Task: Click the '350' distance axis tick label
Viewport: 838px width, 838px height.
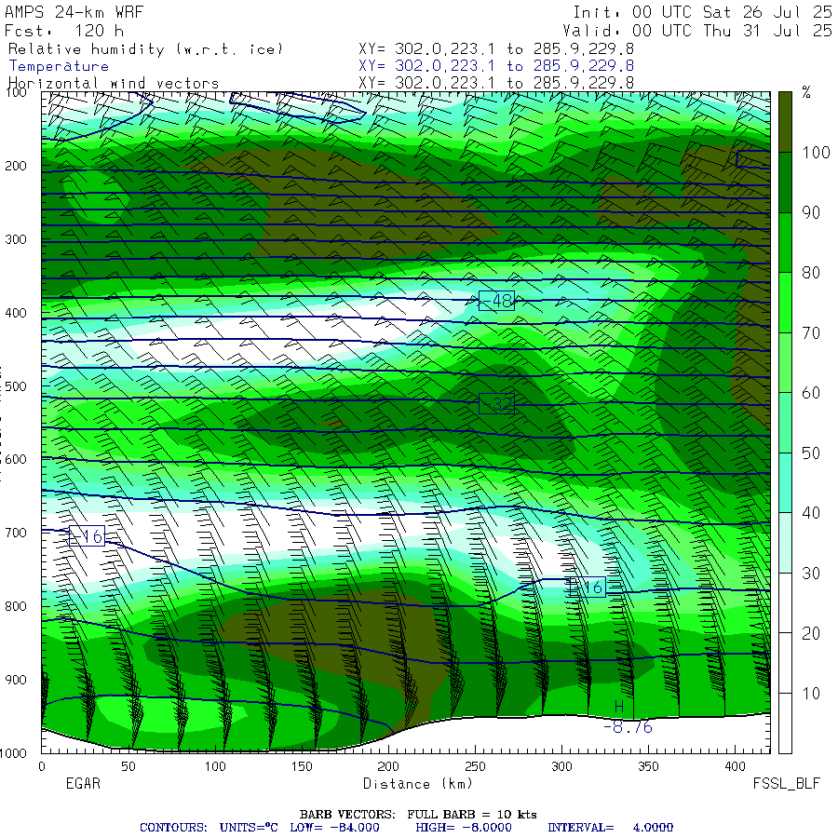Action: point(648,767)
